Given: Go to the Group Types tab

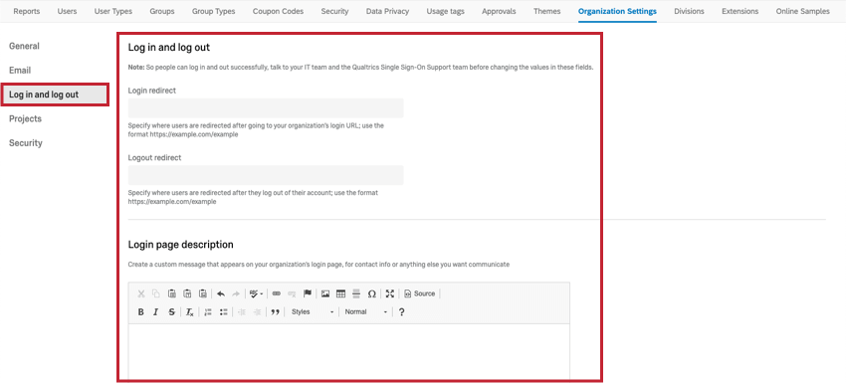Looking at the screenshot, I should pyautogui.click(x=214, y=11).
